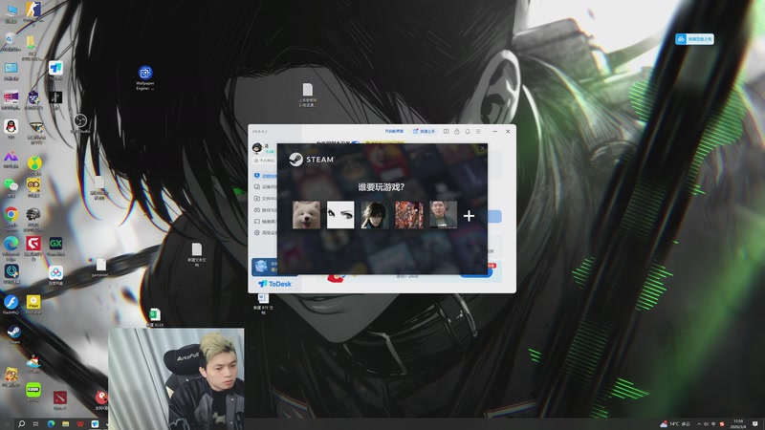Screen dimensions: 765x430
Task: Open yellow Player desktop shortcut
Action: click(33, 302)
